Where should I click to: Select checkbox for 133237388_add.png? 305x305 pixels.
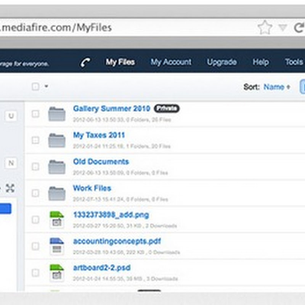pyautogui.click(x=35, y=220)
